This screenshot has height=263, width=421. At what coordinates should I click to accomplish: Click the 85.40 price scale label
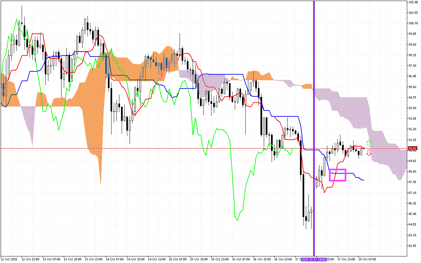[x=413, y=214]
